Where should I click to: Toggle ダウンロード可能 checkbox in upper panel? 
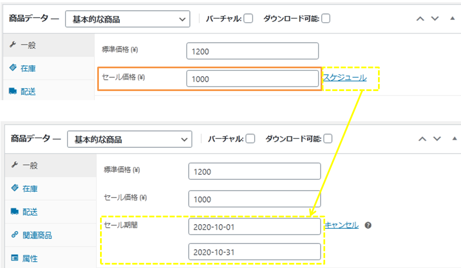(x=326, y=19)
